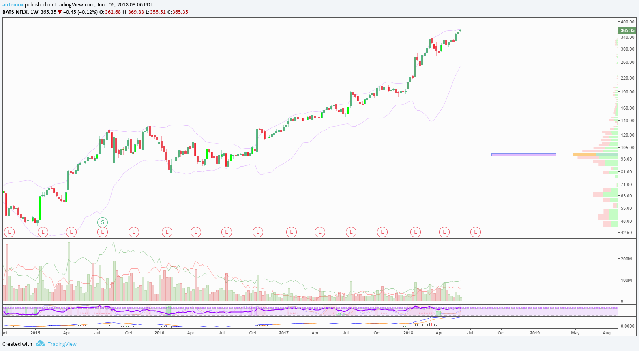639x351 pixels.
Task: Click the L:355.51 low value
Action: (156, 12)
